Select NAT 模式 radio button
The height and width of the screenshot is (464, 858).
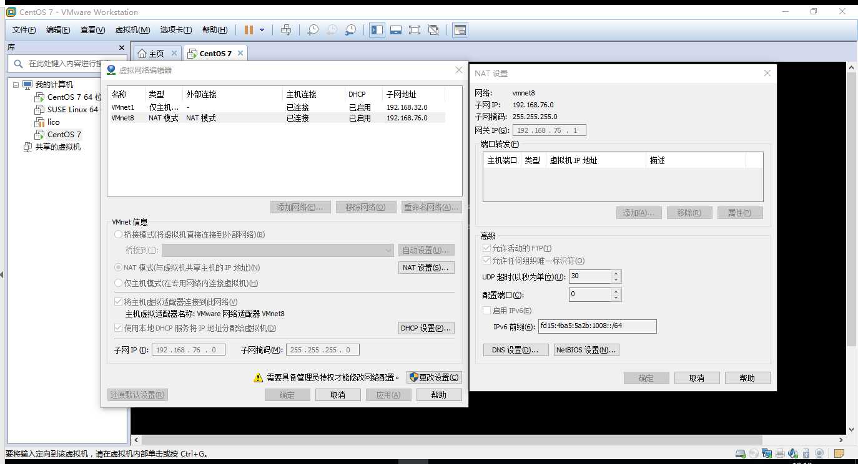coord(118,267)
